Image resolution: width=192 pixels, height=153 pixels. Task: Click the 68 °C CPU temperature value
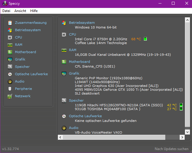pyautogui.click(x=136, y=39)
